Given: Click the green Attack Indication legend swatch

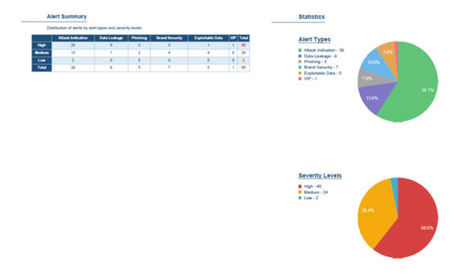Looking at the screenshot, I should click(x=301, y=50).
